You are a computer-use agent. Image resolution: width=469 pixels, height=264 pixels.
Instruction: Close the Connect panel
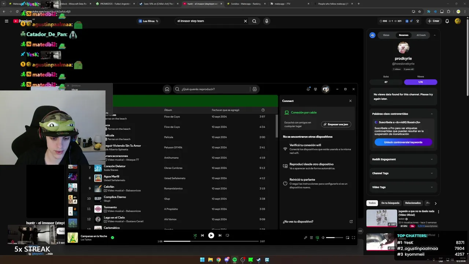point(350,101)
